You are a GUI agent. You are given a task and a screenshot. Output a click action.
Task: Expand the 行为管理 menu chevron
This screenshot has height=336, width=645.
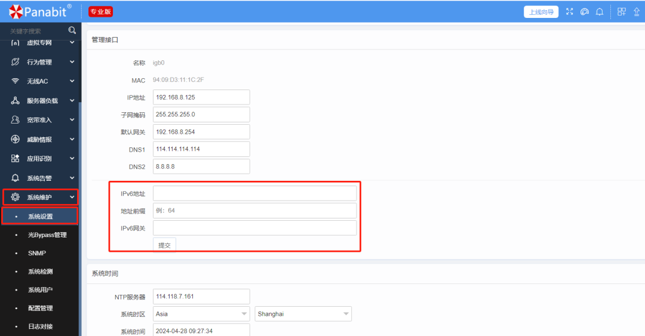72,61
